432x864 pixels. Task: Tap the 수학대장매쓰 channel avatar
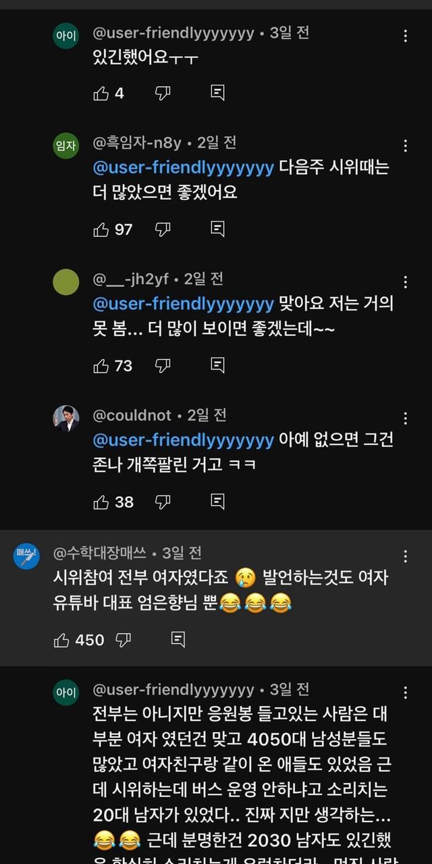pyautogui.click(x=26, y=556)
